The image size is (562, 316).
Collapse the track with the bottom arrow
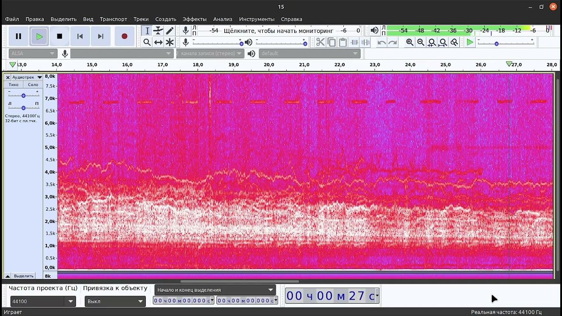7,276
